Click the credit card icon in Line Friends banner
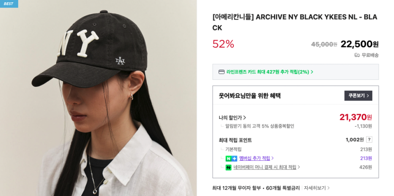 tap(221, 72)
